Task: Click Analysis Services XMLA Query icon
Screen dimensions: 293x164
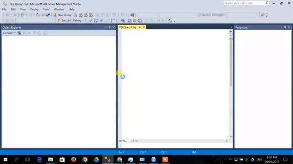Action: (91, 15)
